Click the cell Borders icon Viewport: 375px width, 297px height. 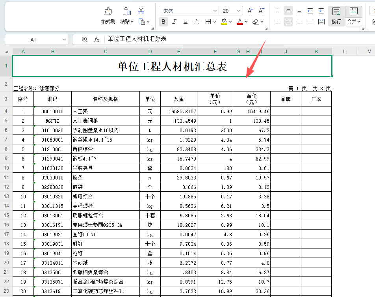[208, 22]
